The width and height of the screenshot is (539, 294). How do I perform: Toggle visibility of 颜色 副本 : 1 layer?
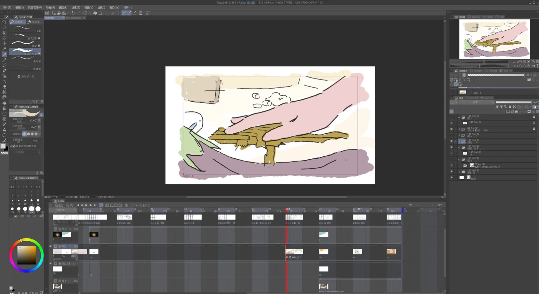coord(451,148)
